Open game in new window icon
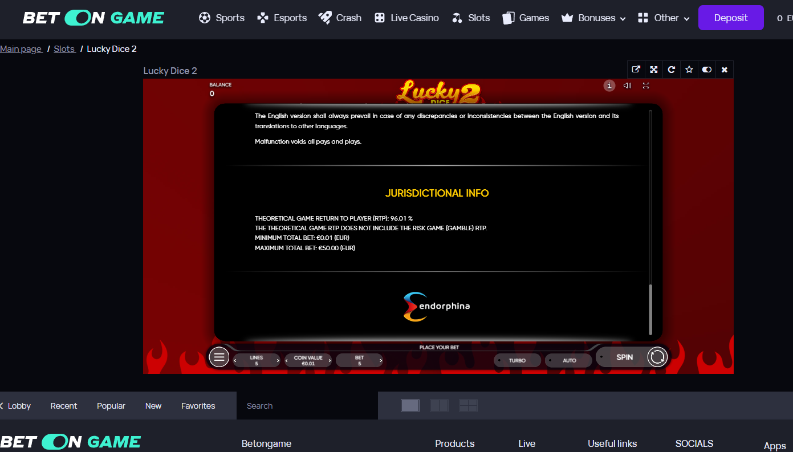Screen dimensions: 793x452 pyautogui.click(x=636, y=70)
